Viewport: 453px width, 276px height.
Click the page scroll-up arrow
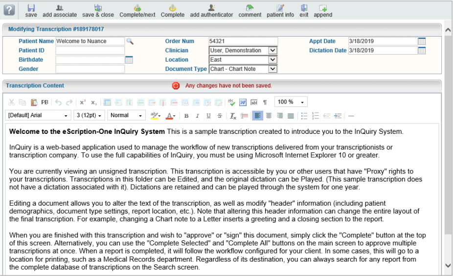tap(448, 30)
